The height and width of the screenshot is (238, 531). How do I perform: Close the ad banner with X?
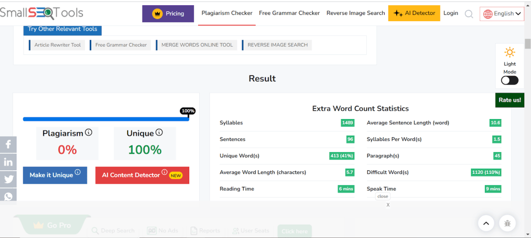coord(388,205)
